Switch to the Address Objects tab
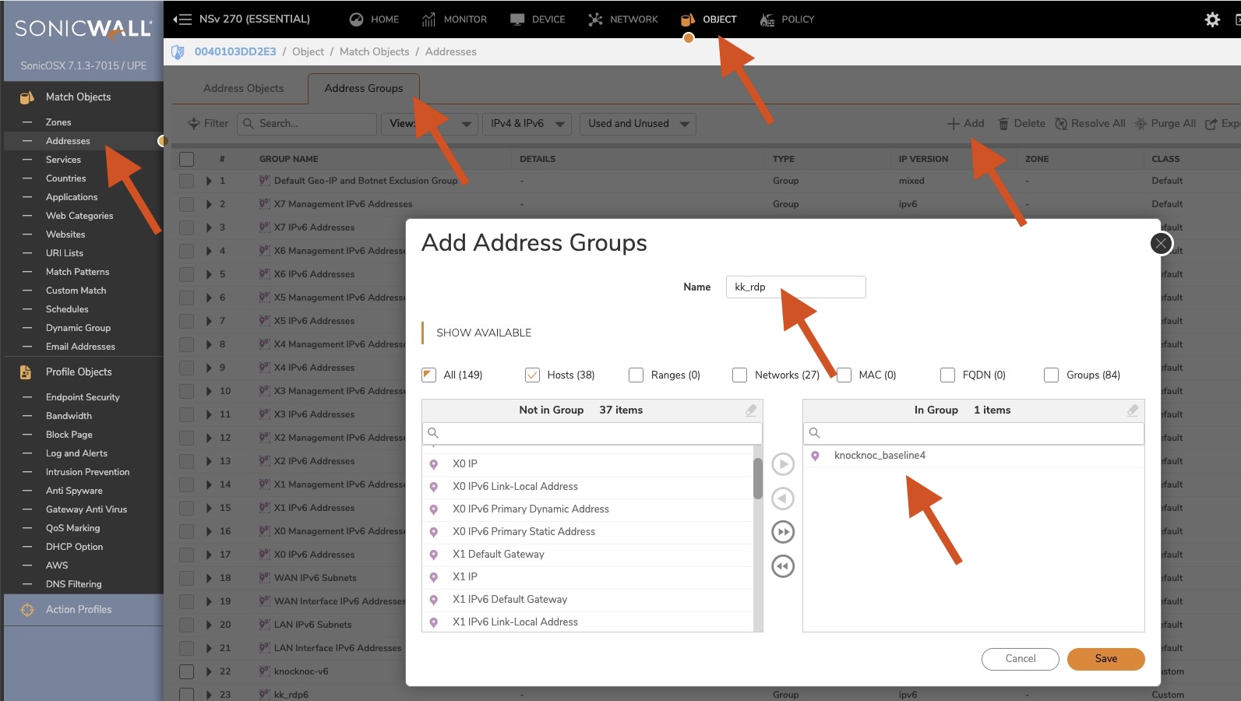Screen dimensions: 1241x701 click(x=243, y=89)
